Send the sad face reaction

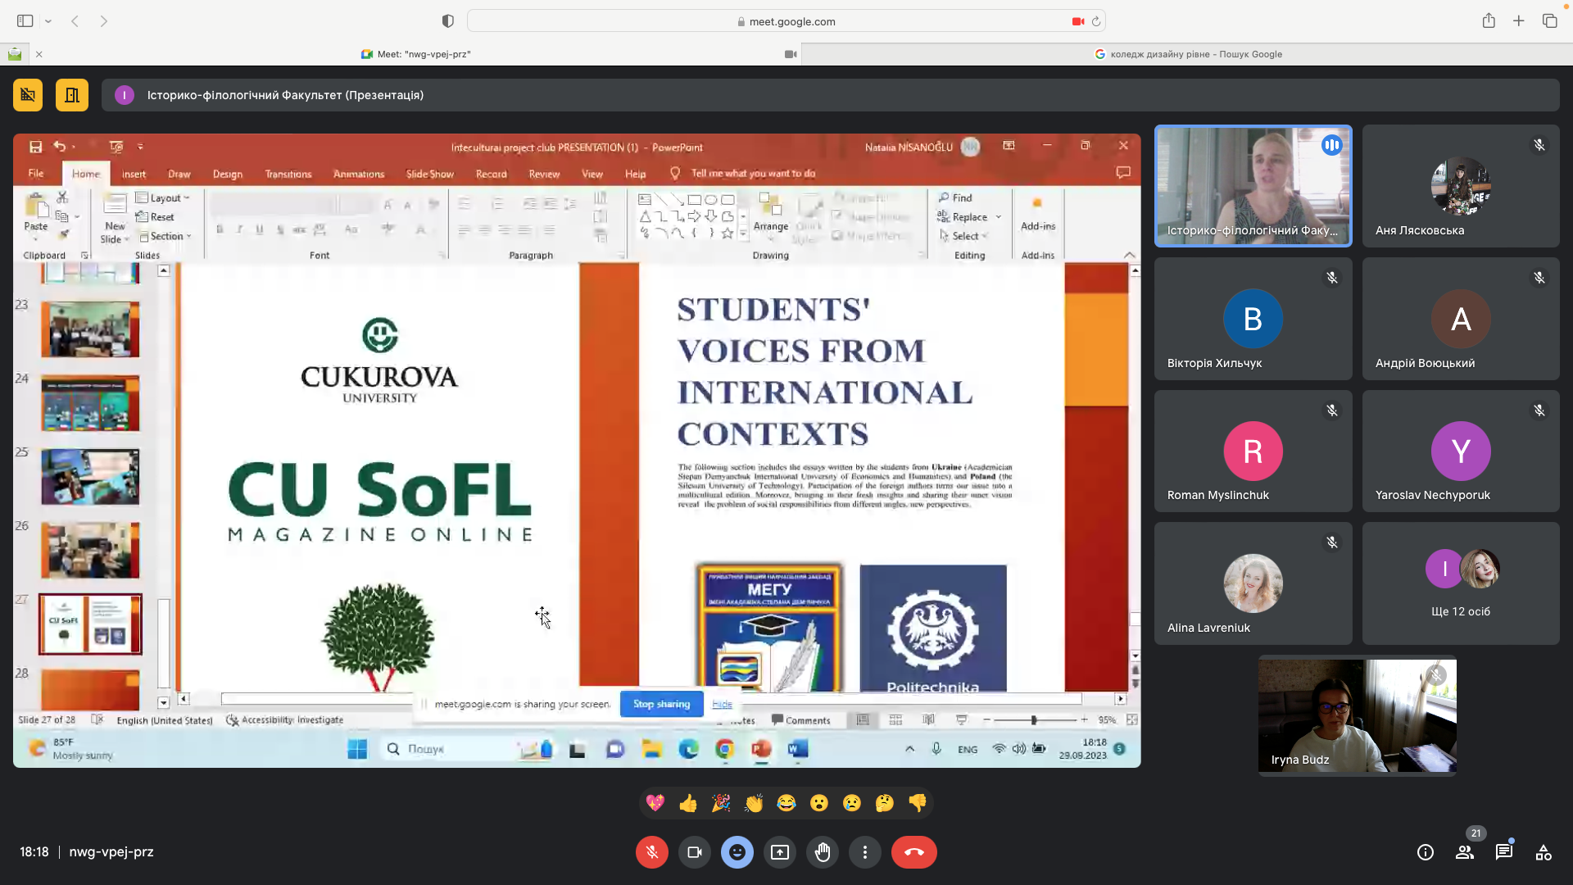(852, 803)
